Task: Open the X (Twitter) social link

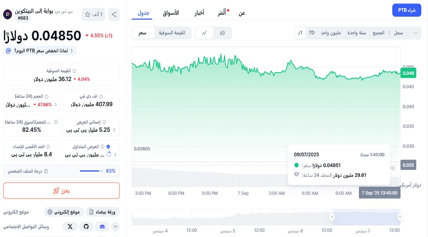Action: click(x=70, y=227)
